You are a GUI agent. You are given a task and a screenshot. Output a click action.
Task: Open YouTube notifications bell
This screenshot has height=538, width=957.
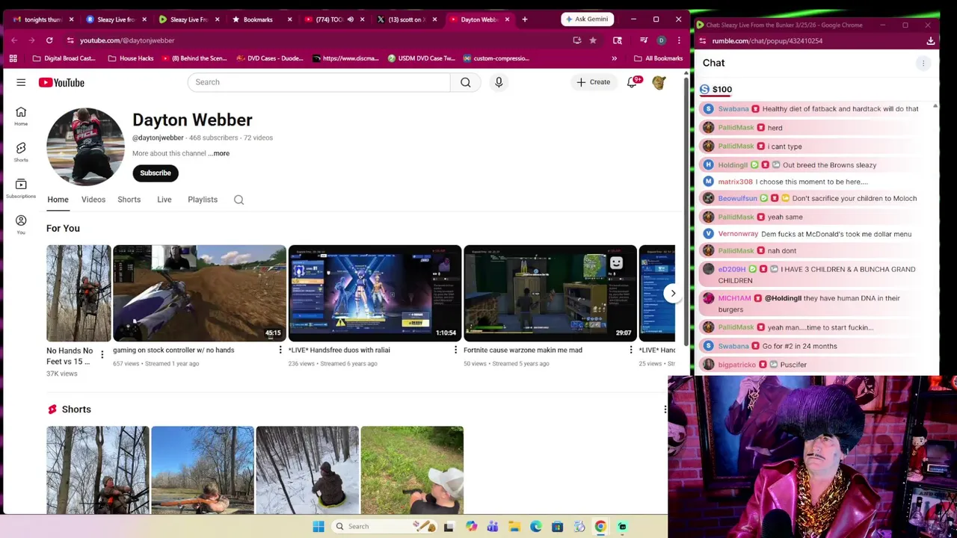pos(633,82)
